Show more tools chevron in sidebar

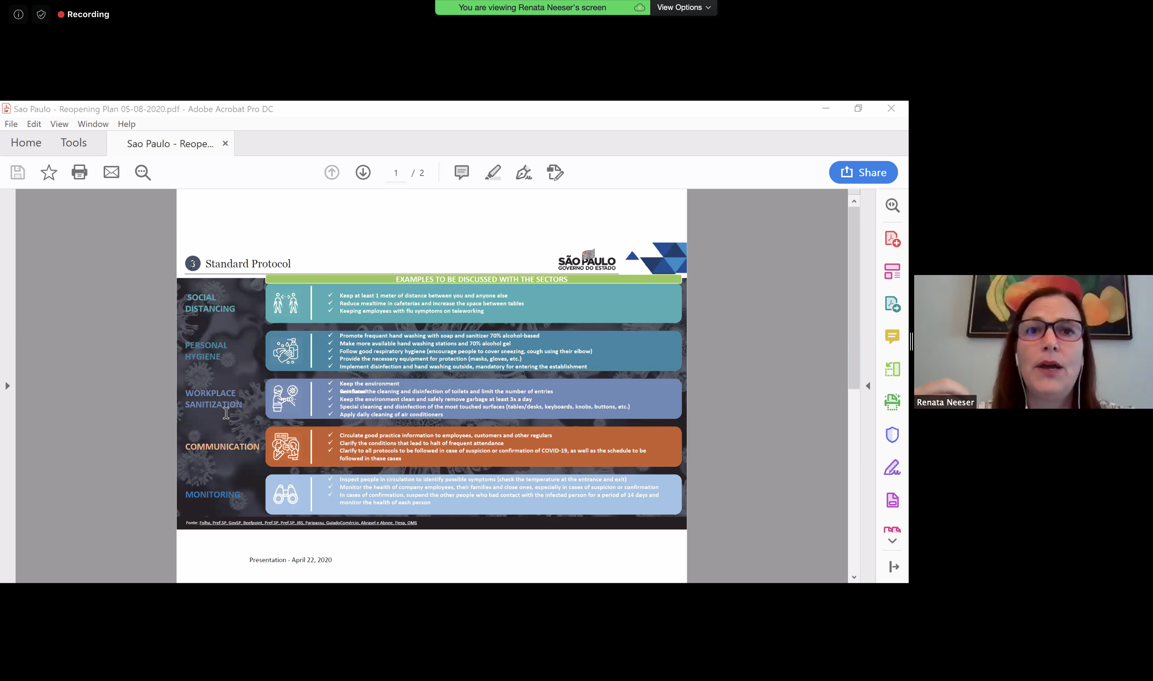(x=892, y=540)
